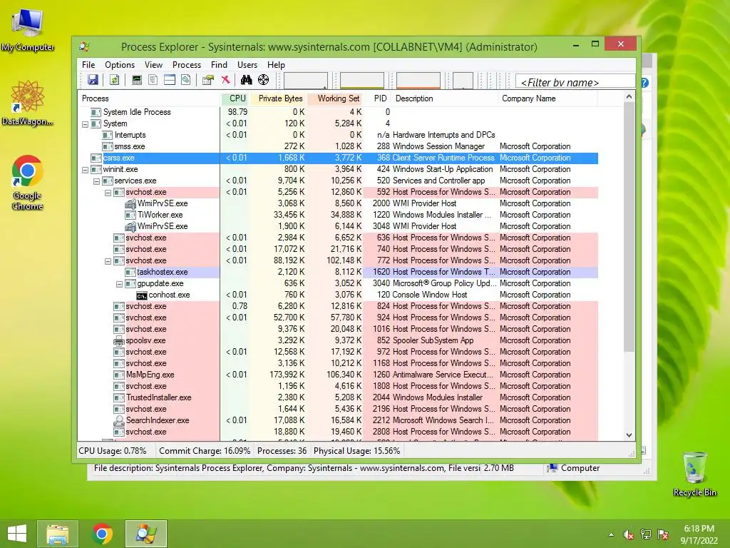Click the icon beside MsMpEng.exe
Viewport: 730px width, 548px height.
119,375
